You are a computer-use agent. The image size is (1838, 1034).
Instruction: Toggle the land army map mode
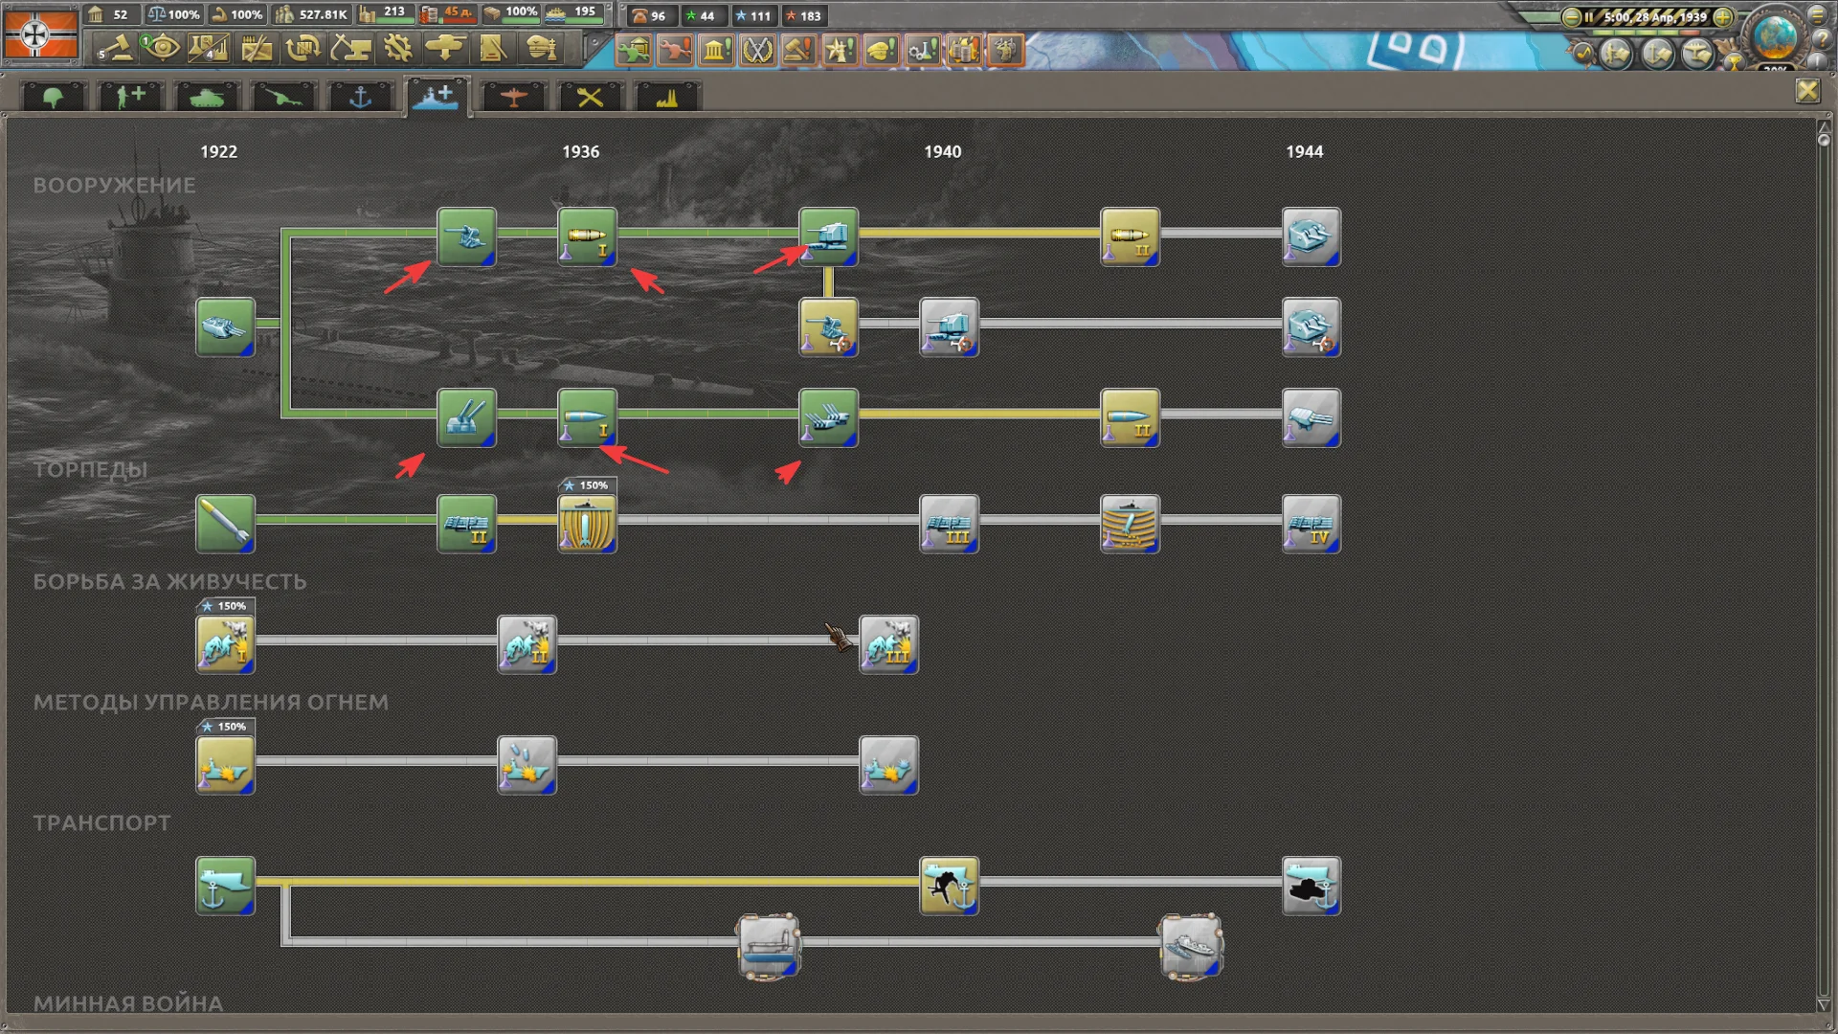click(x=1617, y=53)
